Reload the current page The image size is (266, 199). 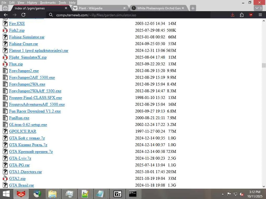(x=23, y=15)
